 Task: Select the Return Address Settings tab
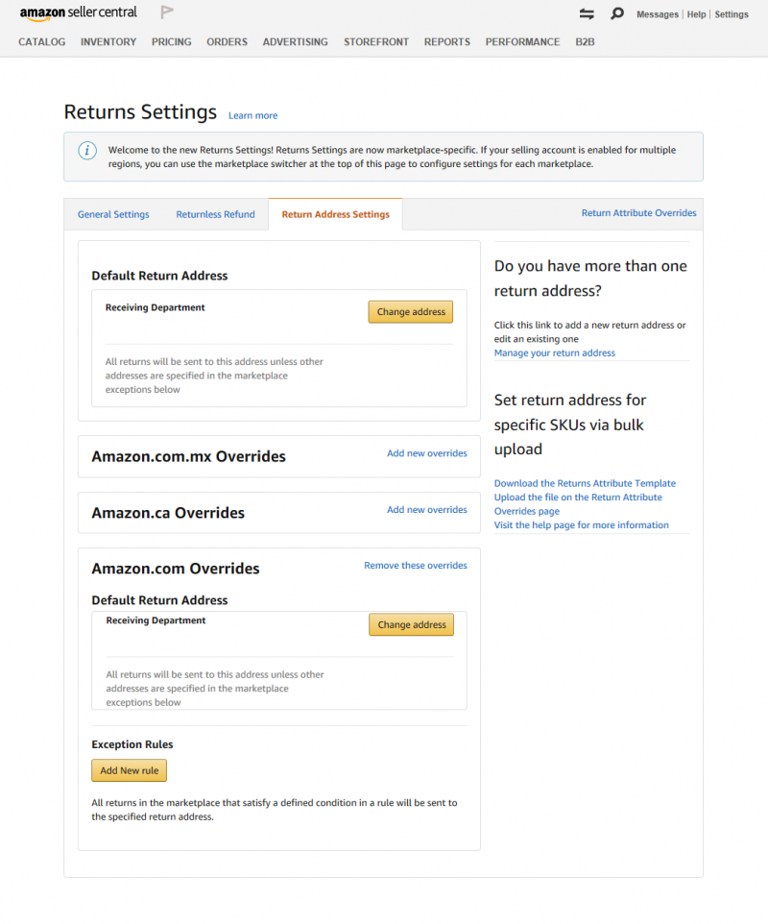click(x=335, y=214)
